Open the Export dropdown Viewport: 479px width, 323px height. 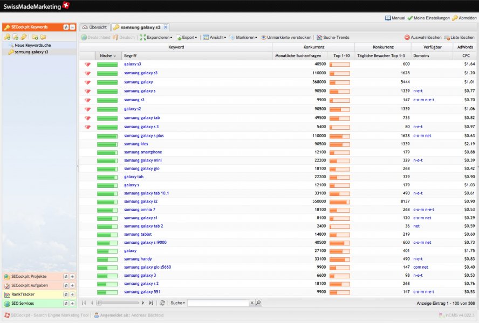[187, 38]
